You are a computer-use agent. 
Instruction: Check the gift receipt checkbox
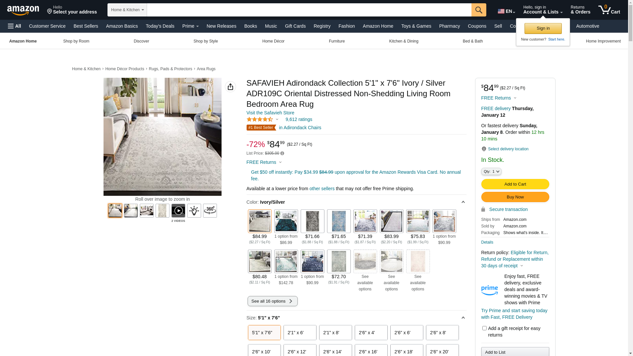484,328
